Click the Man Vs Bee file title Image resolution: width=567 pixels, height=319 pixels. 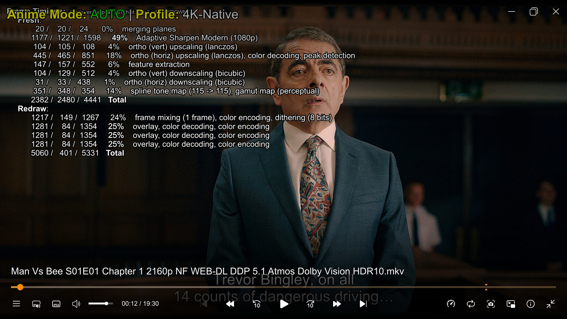pyautogui.click(x=207, y=271)
